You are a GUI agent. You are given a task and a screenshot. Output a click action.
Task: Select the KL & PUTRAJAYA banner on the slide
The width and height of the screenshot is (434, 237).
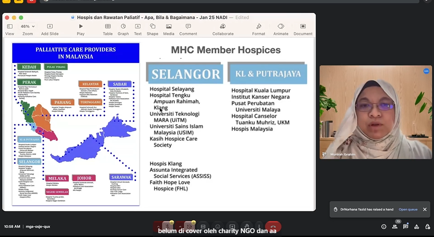pyautogui.click(x=267, y=73)
